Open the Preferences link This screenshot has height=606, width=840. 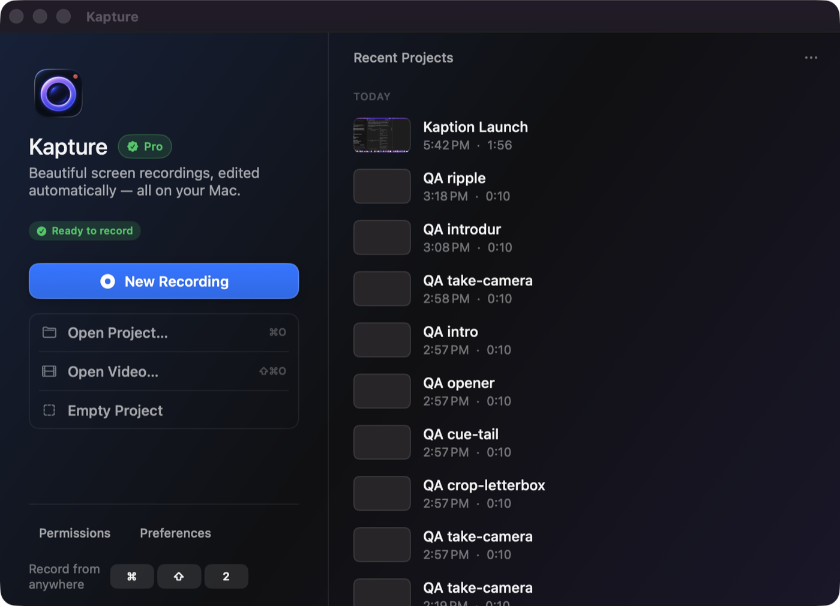pyautogui.click(x=175, y=533)
